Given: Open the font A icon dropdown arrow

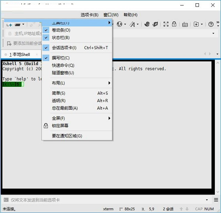Looking at the screenshot, I should click(138, 24).
